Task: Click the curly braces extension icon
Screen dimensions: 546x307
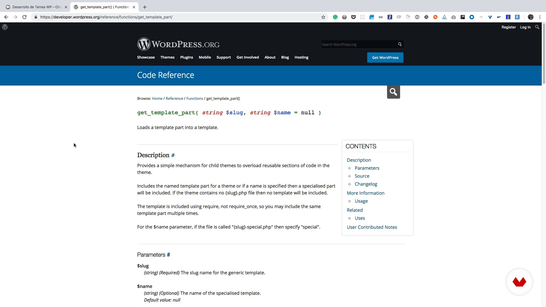Action: (381, 17)
